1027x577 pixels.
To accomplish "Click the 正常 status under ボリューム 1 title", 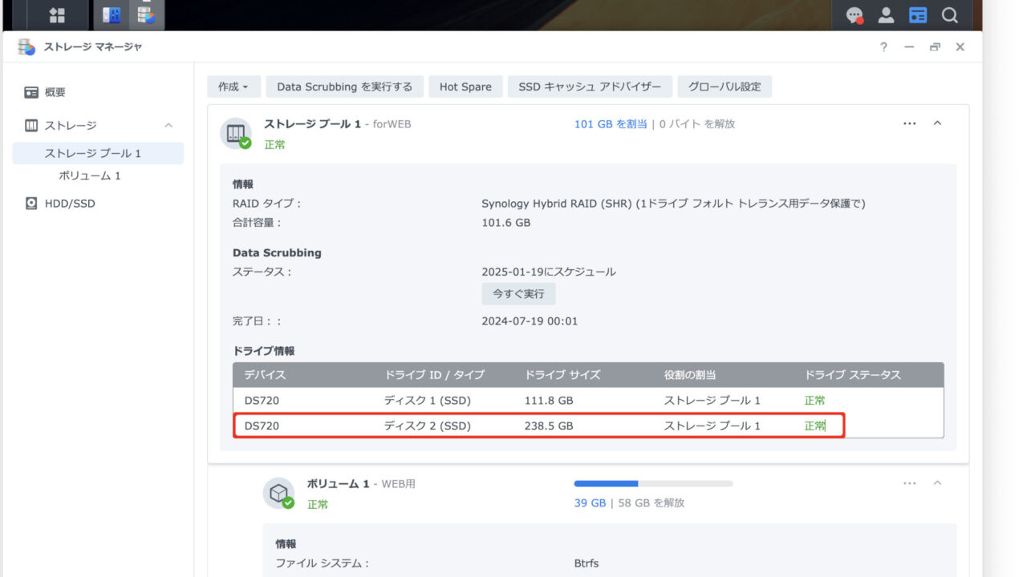I will (318, 505).
